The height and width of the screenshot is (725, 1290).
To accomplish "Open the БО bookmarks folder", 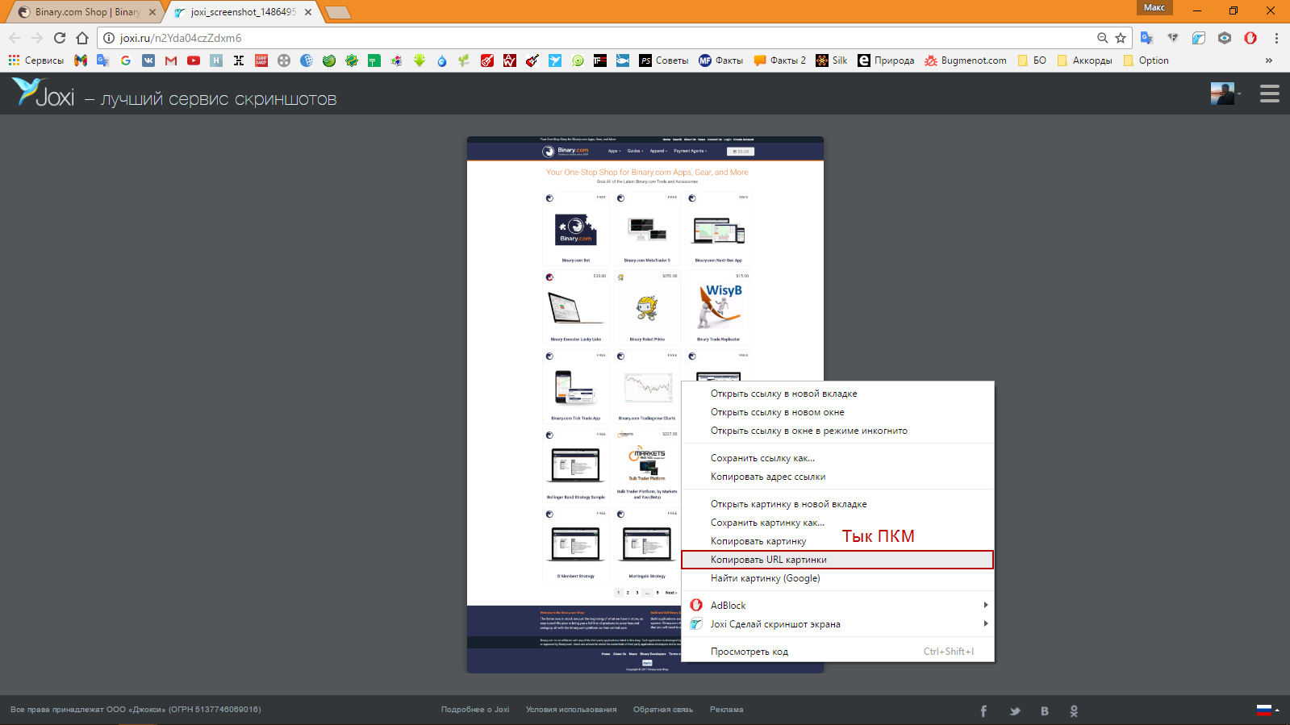I will [x=1032, y=60].
